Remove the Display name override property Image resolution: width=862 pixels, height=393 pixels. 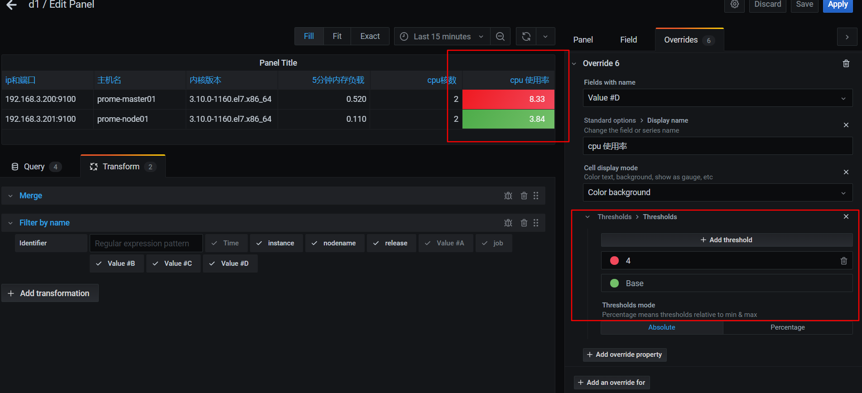click(846, 125)
